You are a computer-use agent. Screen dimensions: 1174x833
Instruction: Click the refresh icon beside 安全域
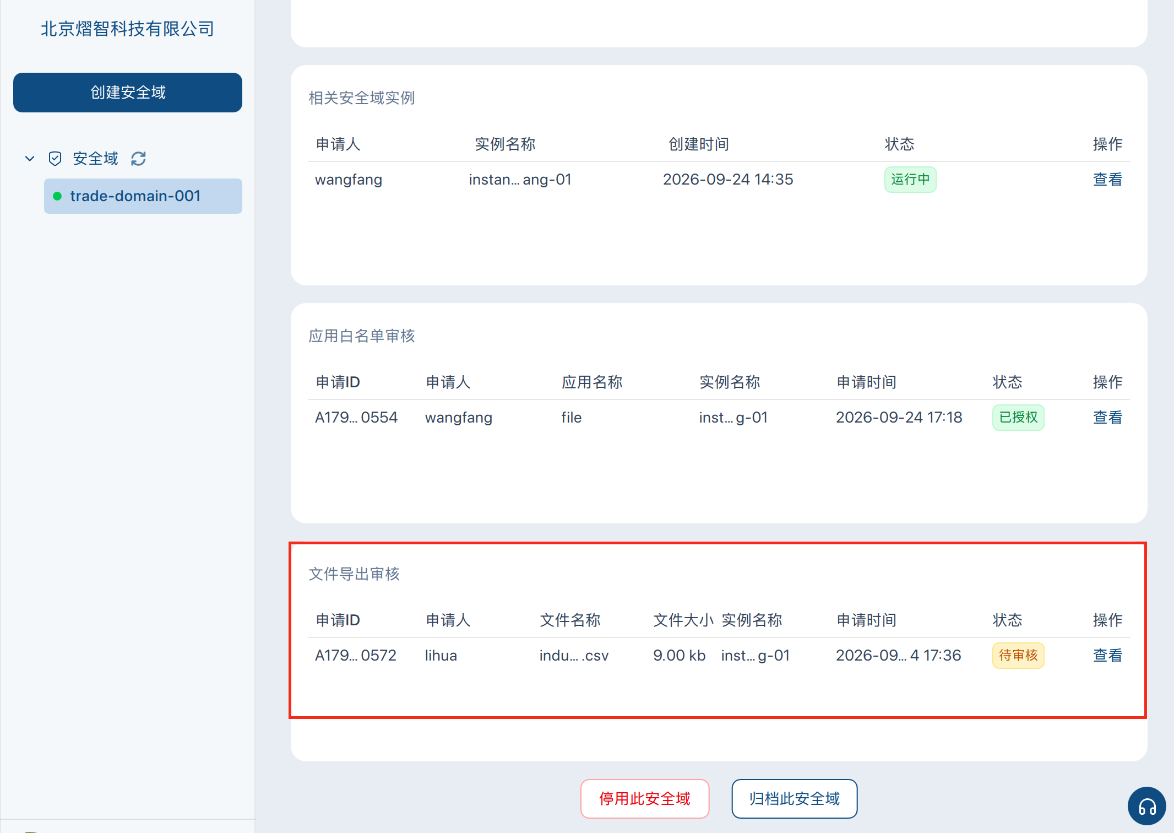138,159
